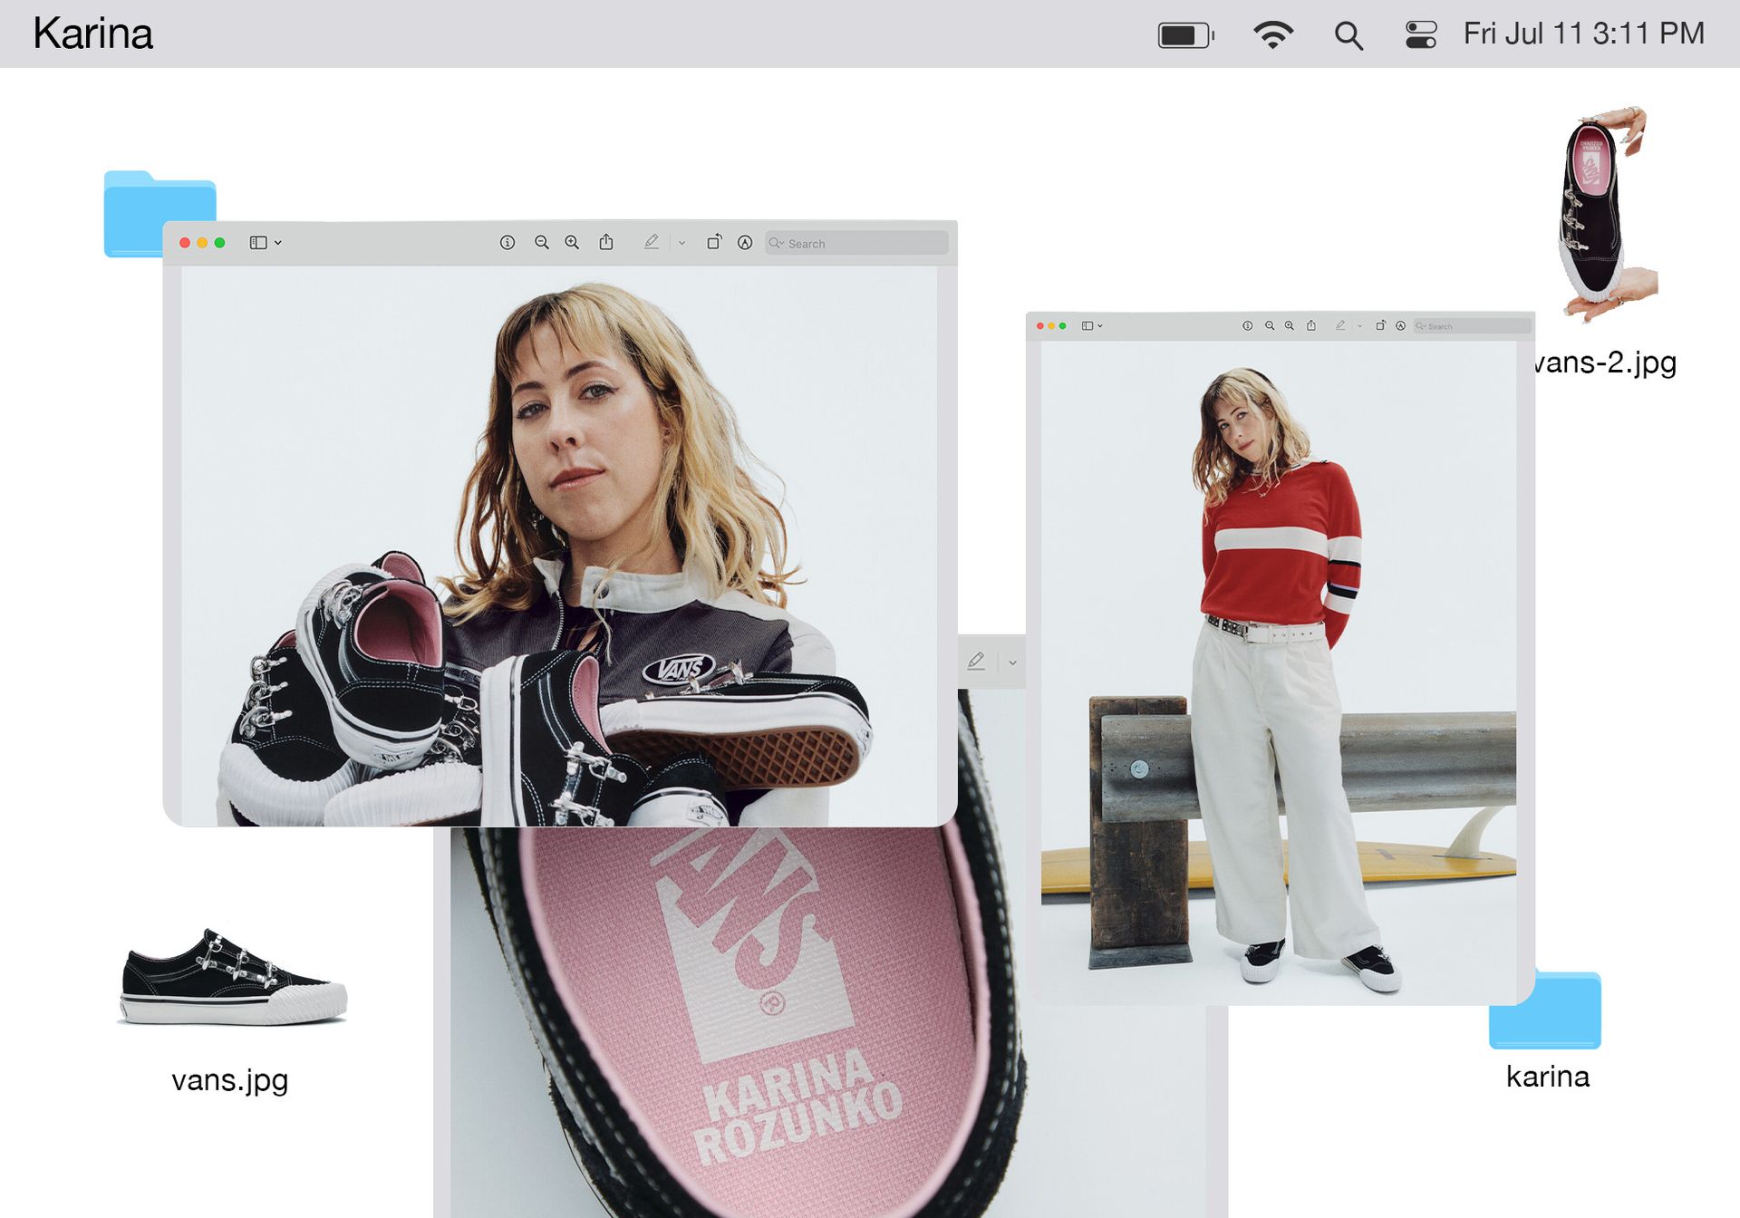
Task: Click the pen icon on the background window
Action: pyautogui.click(x=976, y=662)
